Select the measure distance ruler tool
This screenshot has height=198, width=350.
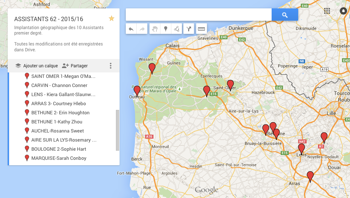coord(201,29)
